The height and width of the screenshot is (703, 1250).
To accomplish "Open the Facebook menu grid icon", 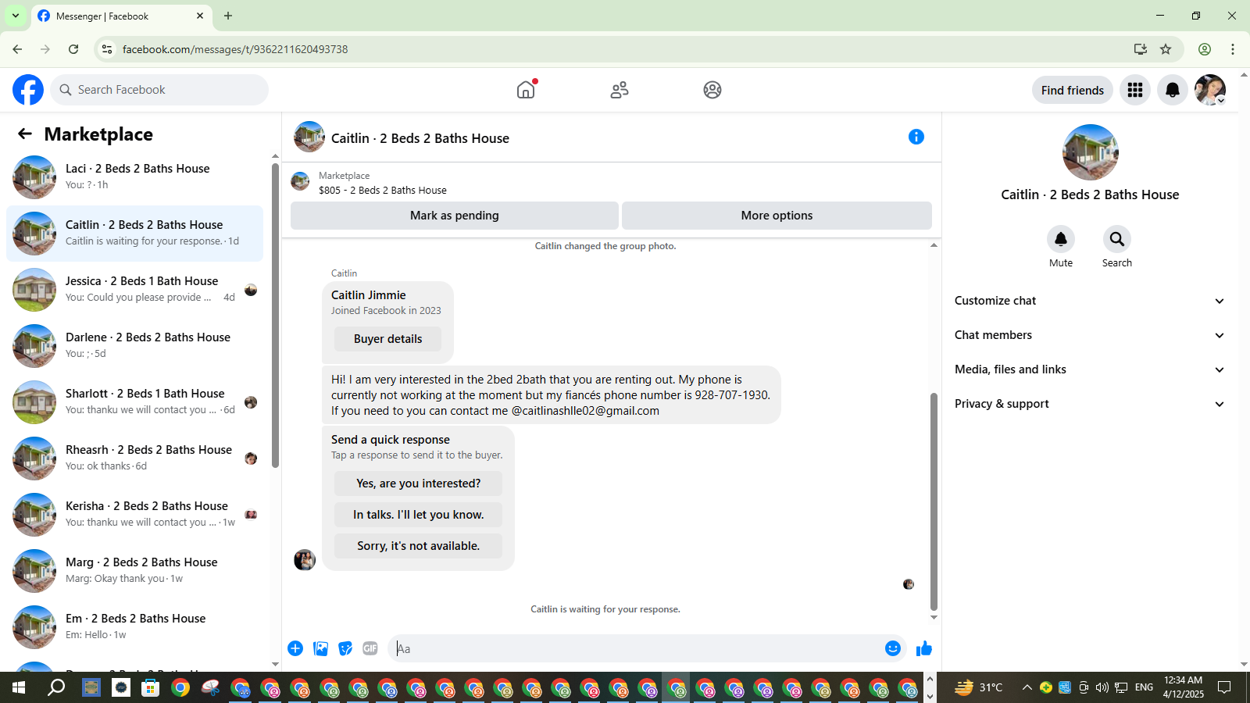I will (x=1135, y=90).
